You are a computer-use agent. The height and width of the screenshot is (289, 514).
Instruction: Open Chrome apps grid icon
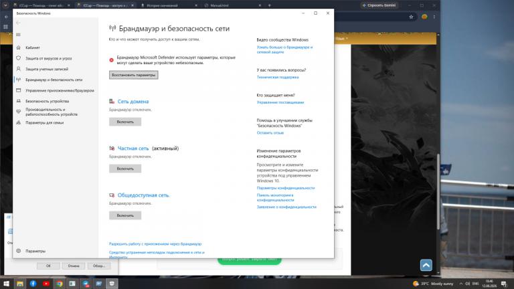pyautogui.click(x=5, y=27)
